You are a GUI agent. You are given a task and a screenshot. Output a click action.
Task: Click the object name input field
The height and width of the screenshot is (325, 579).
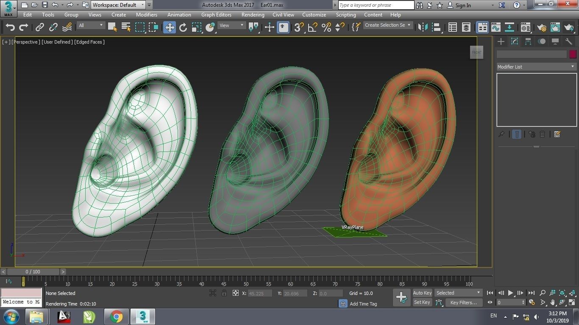click(x=532, y=54)
